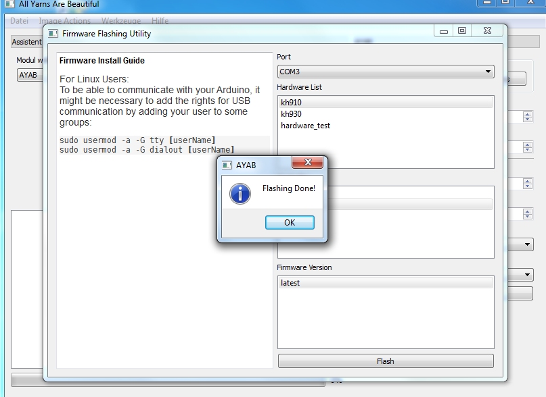Open the Hilfe menu
This screenshot has height=397, width=546.
pyautogui.click(x=160, y=21)
